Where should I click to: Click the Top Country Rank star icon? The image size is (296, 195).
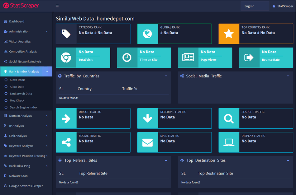tap(229, 34)
